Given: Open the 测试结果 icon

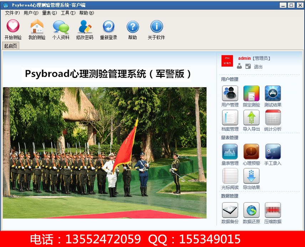Looking at the screenshot, I should pos(273,93).
